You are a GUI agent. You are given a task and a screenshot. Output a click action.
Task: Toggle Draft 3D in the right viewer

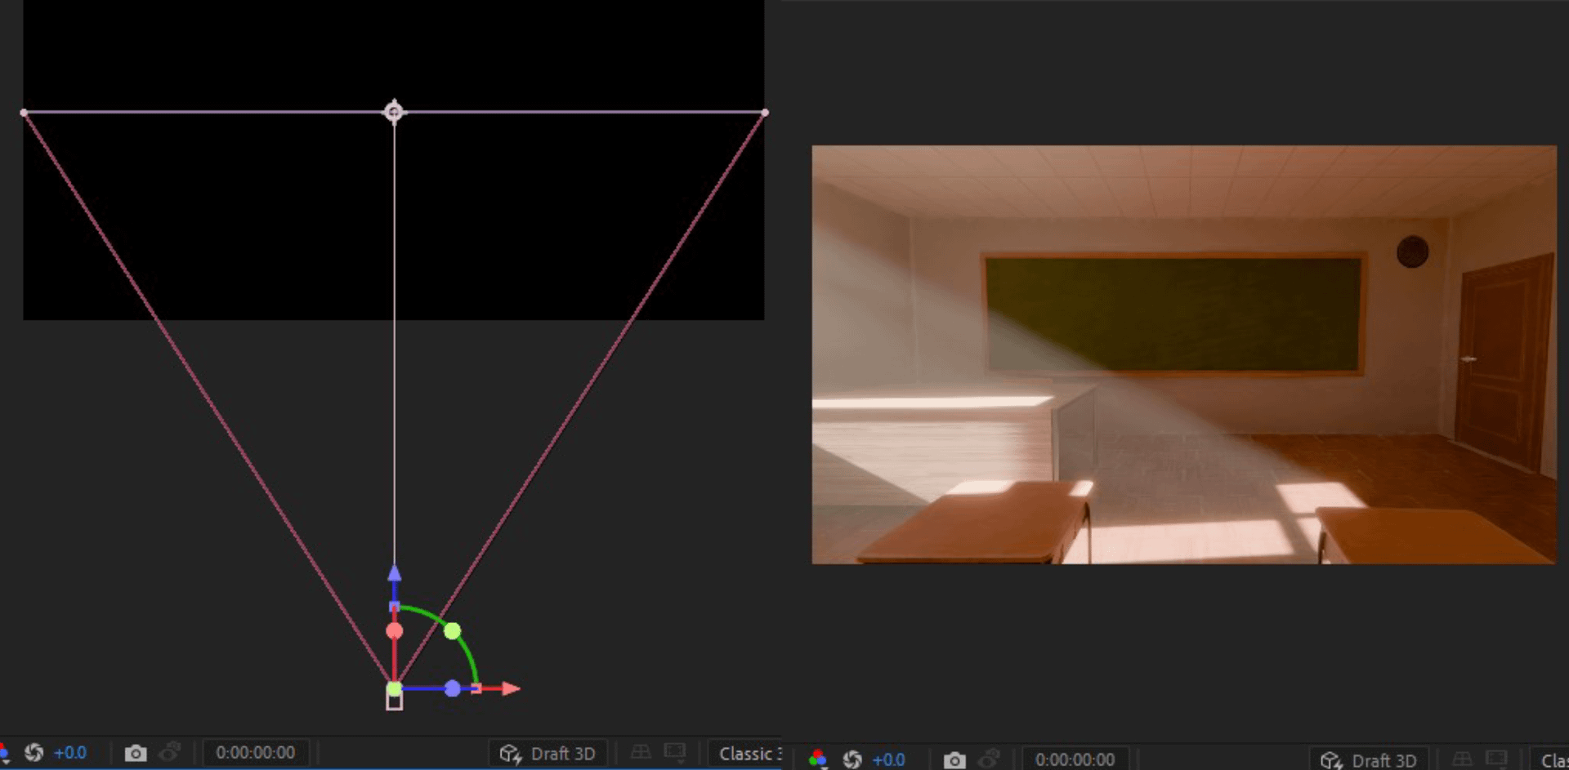pos(1370,760)
